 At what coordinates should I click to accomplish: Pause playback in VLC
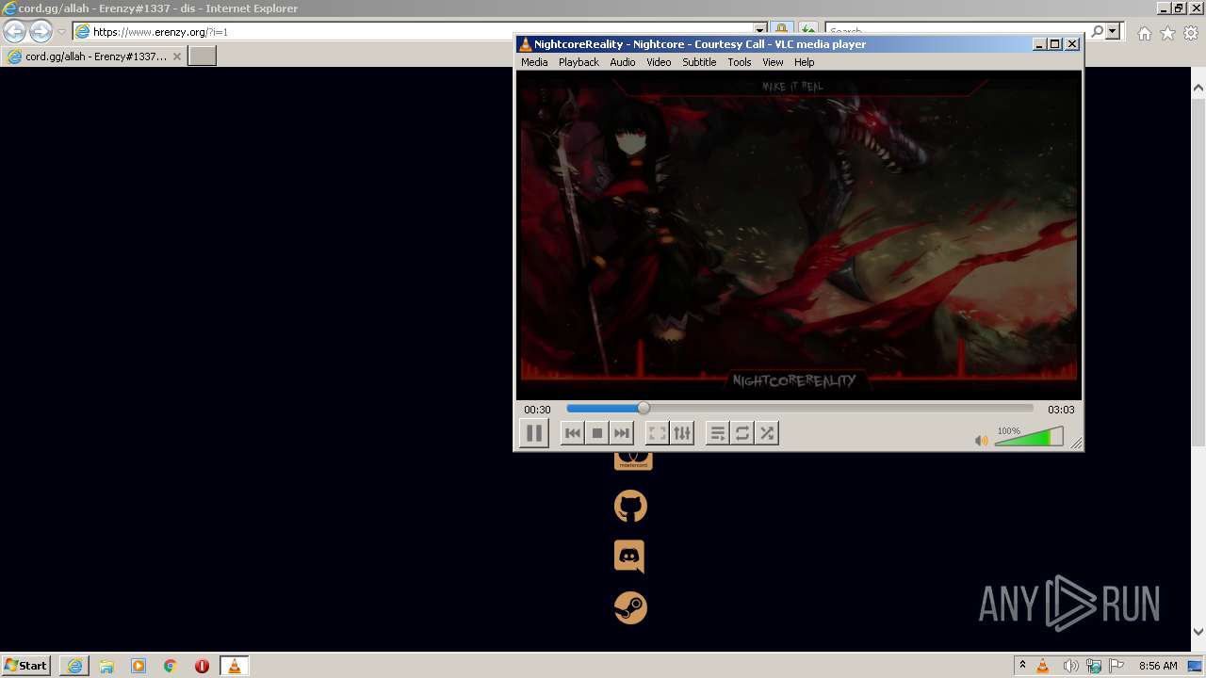(x=534, y=433)
